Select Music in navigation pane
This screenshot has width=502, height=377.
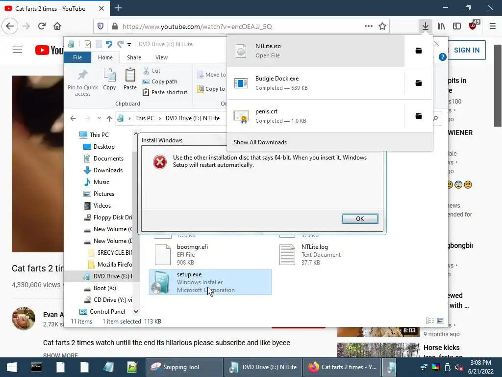[101, 182]
